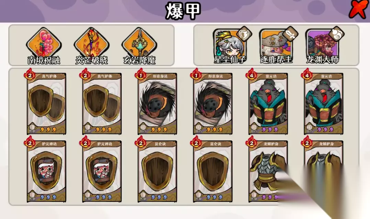
Task: Open the first 真气护体 card
Action: tap(46, 104)
